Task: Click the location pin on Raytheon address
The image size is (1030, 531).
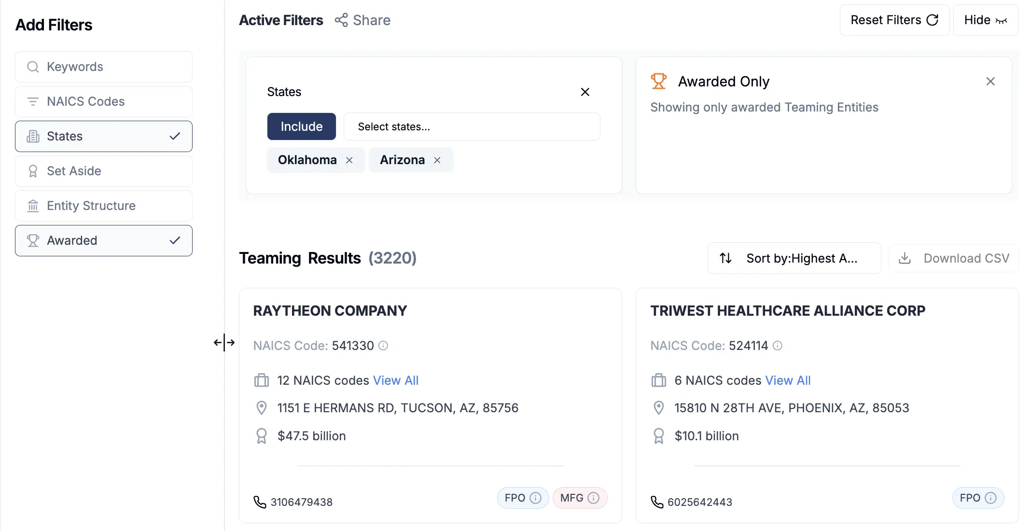Action: tap(262, 408)
